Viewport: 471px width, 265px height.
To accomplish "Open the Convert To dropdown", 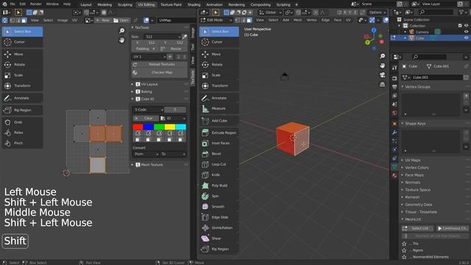I will coord(174,154).
